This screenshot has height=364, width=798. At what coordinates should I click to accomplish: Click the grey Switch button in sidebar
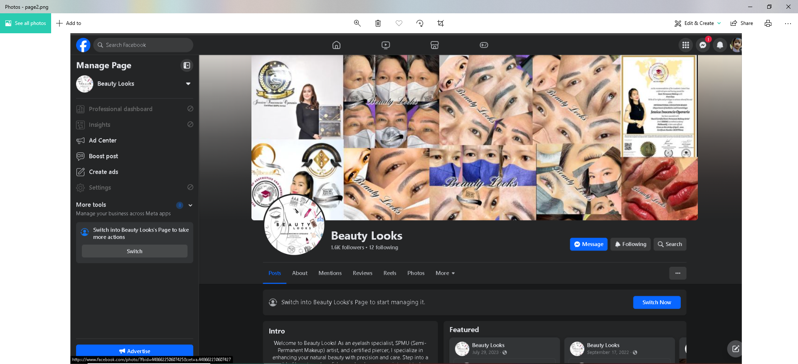pyautogui.click(x=135, y=251)
